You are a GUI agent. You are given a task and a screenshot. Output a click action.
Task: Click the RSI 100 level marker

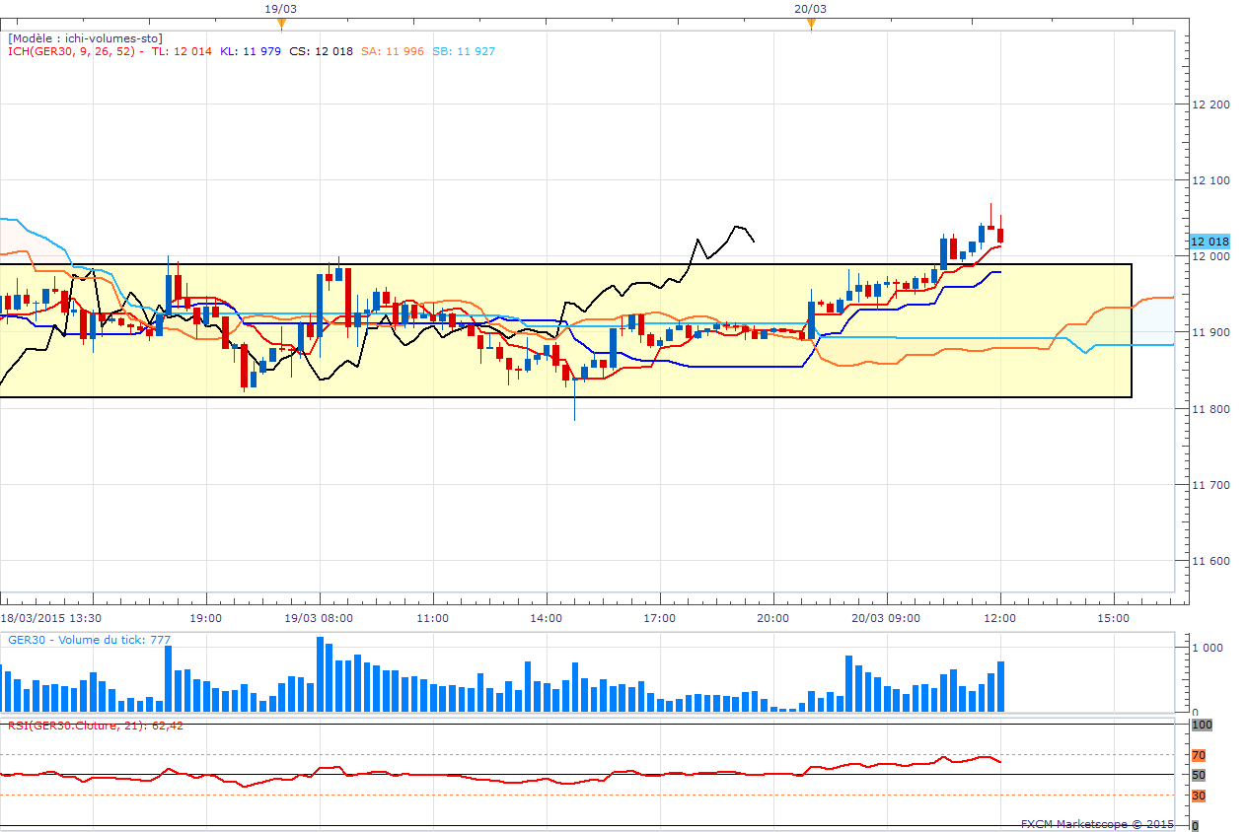(1201, 725)
